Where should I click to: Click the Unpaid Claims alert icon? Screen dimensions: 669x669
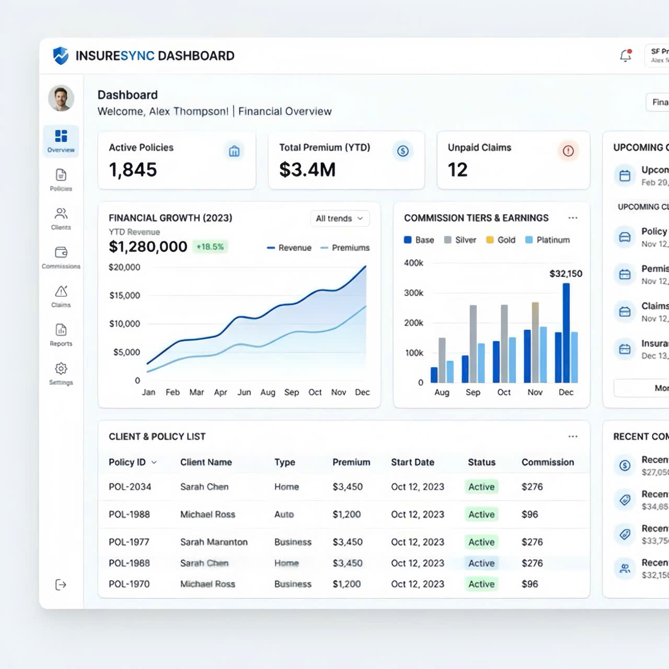click(568, 151)
